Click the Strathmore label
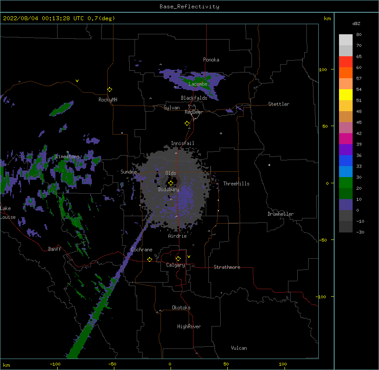 pyautogui.click(x=227, y=267)
